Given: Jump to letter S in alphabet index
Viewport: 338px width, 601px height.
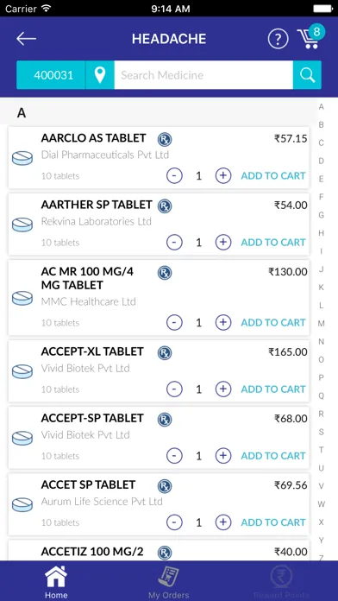Looking at the screenshot, I should (321, 432).
